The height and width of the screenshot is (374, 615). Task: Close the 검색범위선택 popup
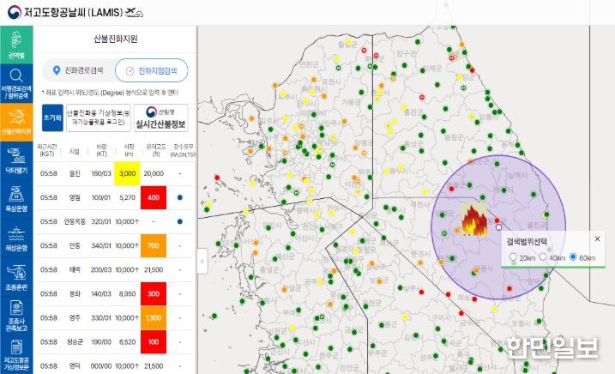[x=597, y=238]
